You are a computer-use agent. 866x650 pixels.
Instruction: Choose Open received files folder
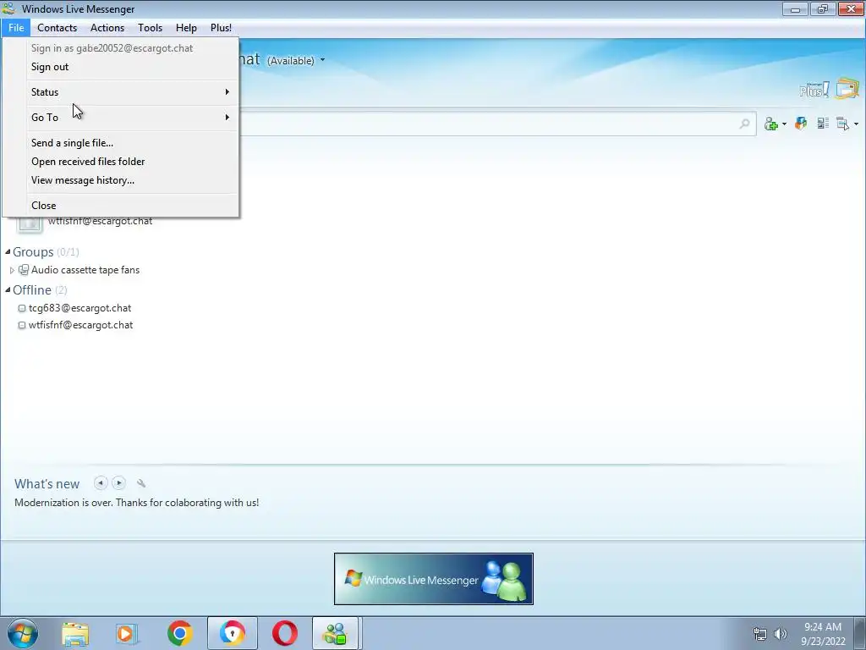[x=120, y=162]
